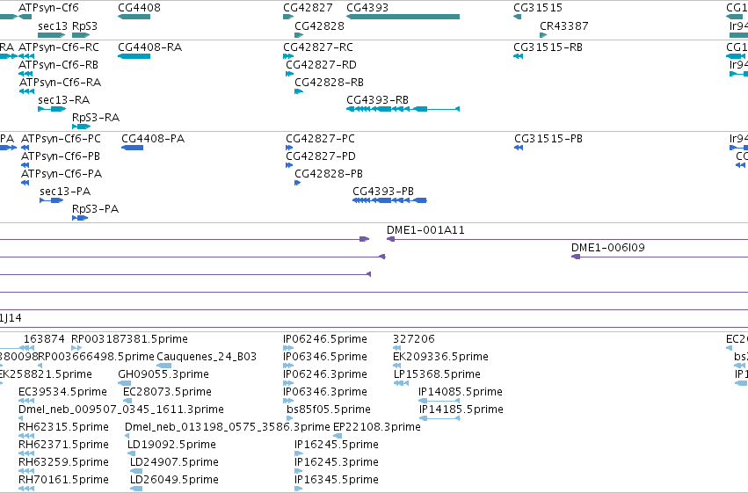Select the CG4408 gene label
This screenshot has height=493, width=748.
[x=139, y=8]
